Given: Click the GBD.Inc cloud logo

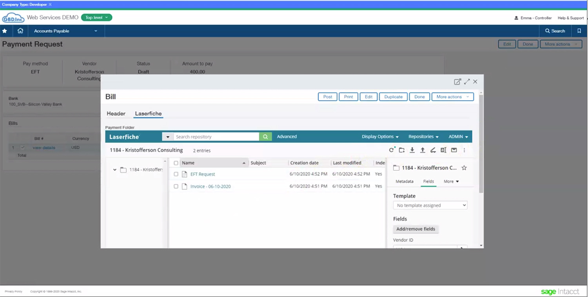Looking at the screenshot, I should click(x=13, y=18).
